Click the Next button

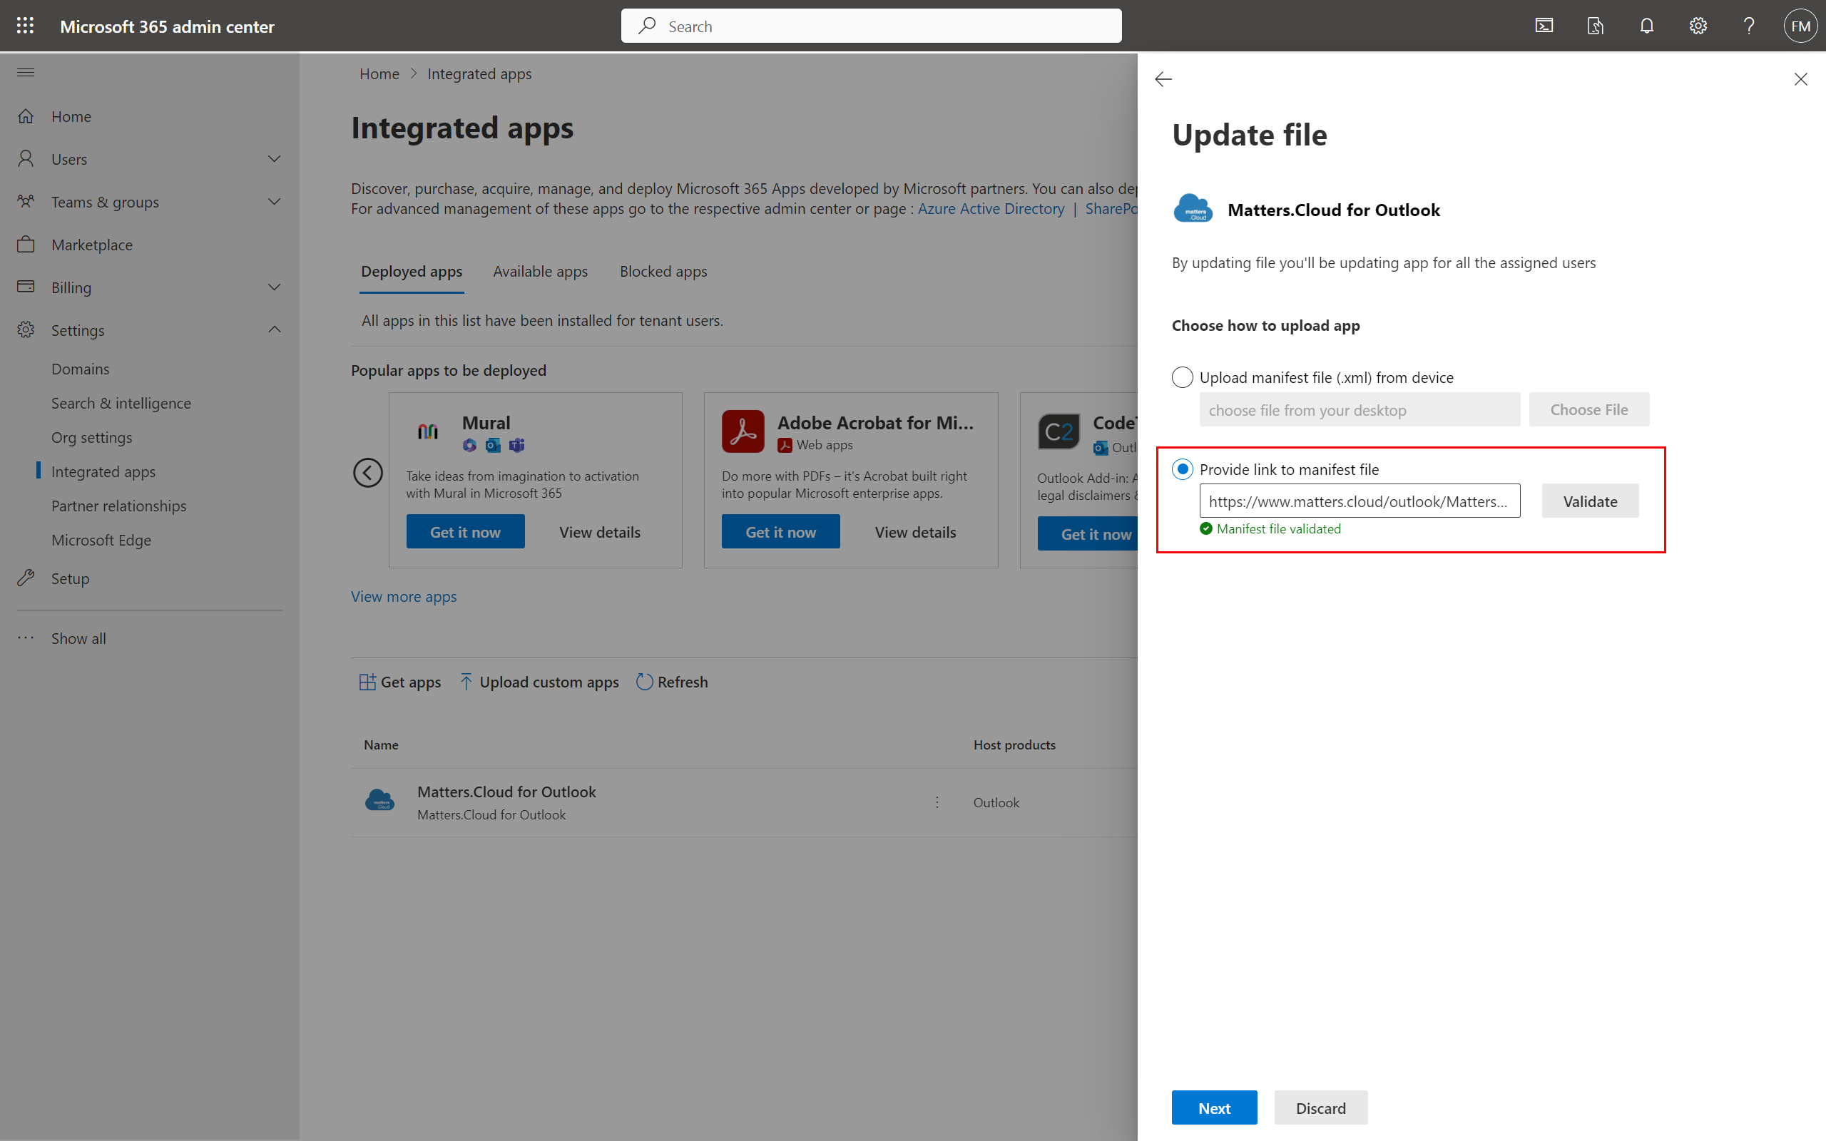pyautogui.click(x=1214, y=1107)
